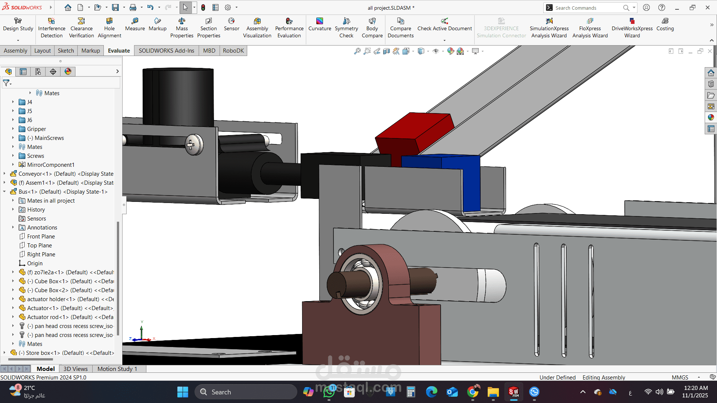The height and width of the screenshot is (403, 717).
Task: Click the Home button in the title toolbar
Action: (68, 7)
